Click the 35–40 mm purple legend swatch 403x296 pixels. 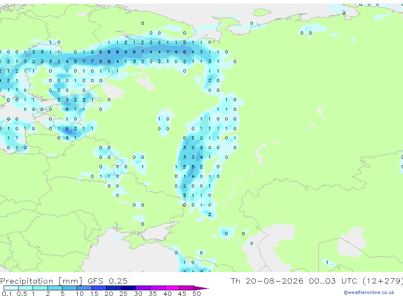pos(158,288)
